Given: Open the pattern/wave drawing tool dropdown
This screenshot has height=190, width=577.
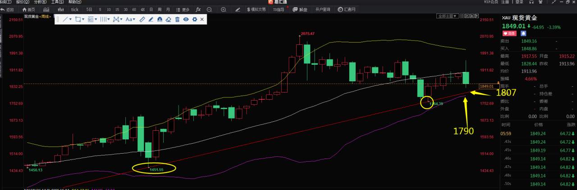Looking at the screenshot, I should 117,19.
